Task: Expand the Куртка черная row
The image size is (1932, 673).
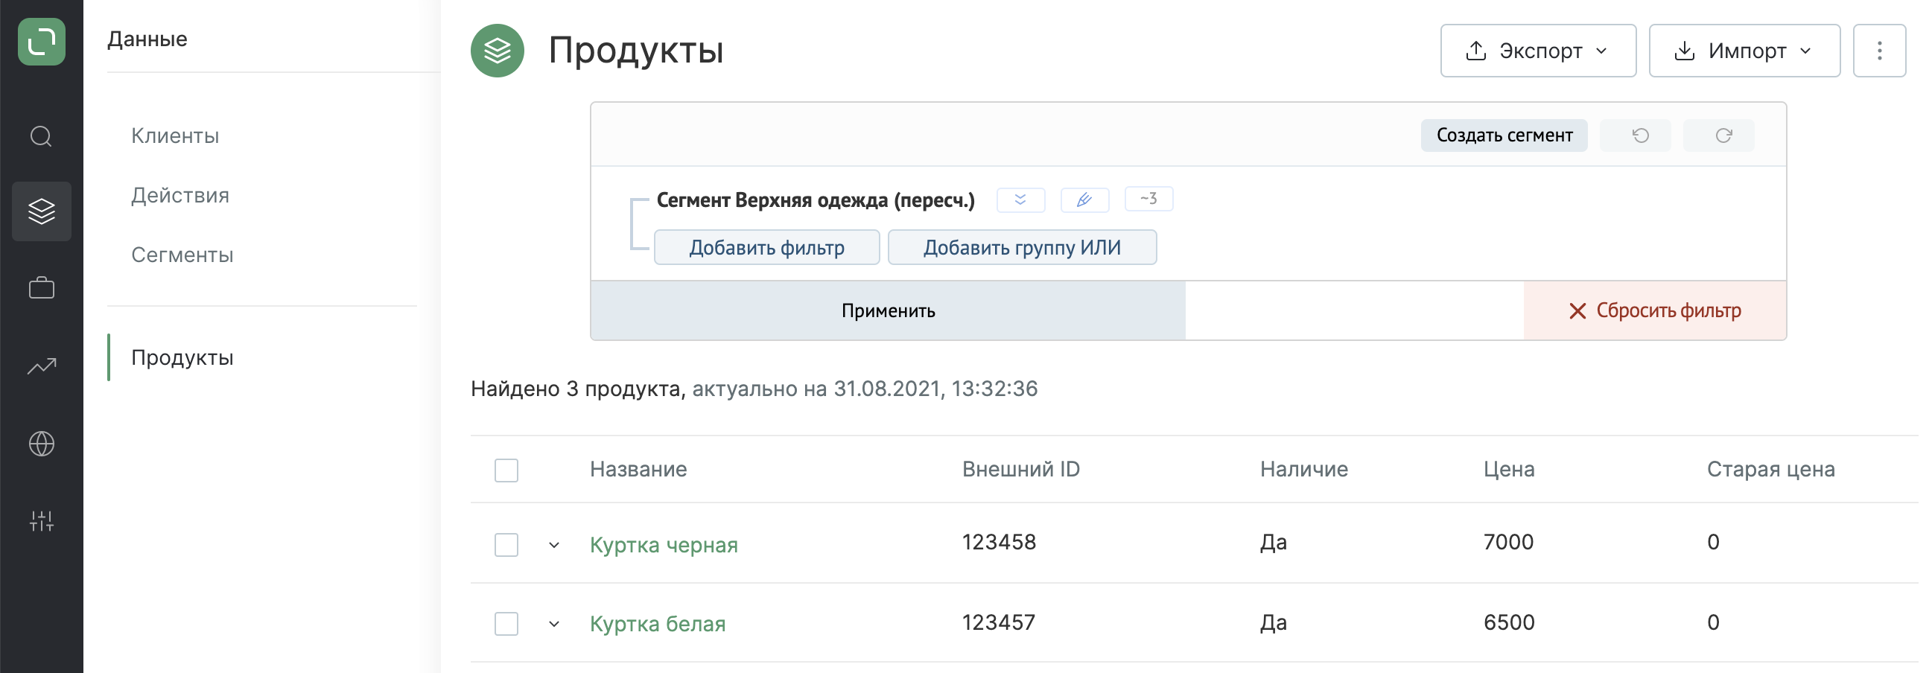Action: pos(554,545)
